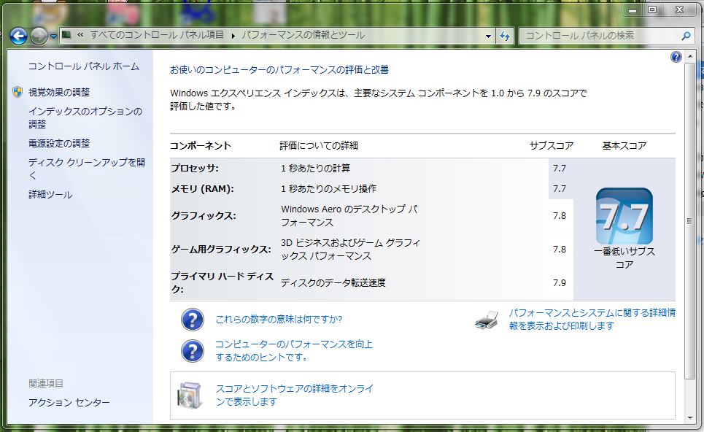The height and width of the screenshot is (432, 704).
Task: Click 1 秒あたりのメモリ操作 description
Action: pos(328,188)
